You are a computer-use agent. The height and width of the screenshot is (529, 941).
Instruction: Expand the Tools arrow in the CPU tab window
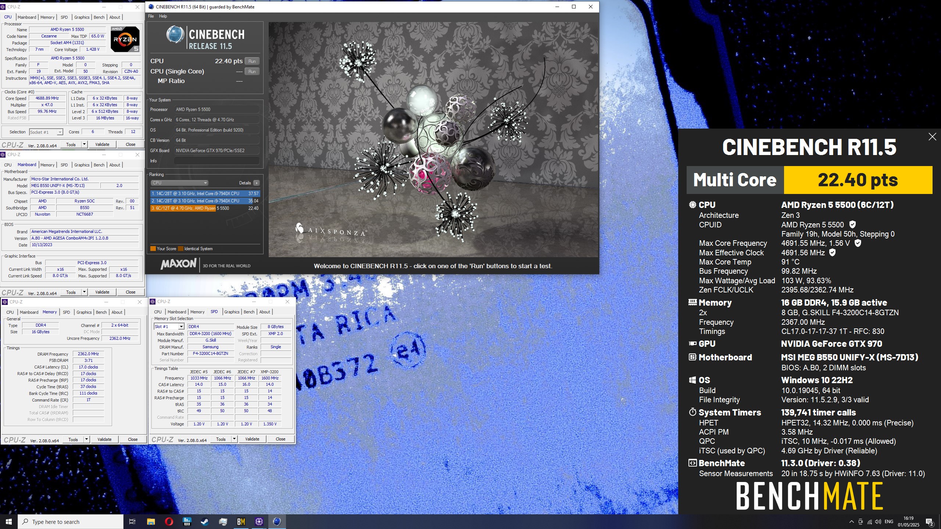tap(84, 144)
